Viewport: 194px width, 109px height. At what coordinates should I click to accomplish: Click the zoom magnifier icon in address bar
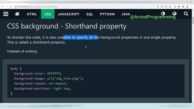(162, 7)
